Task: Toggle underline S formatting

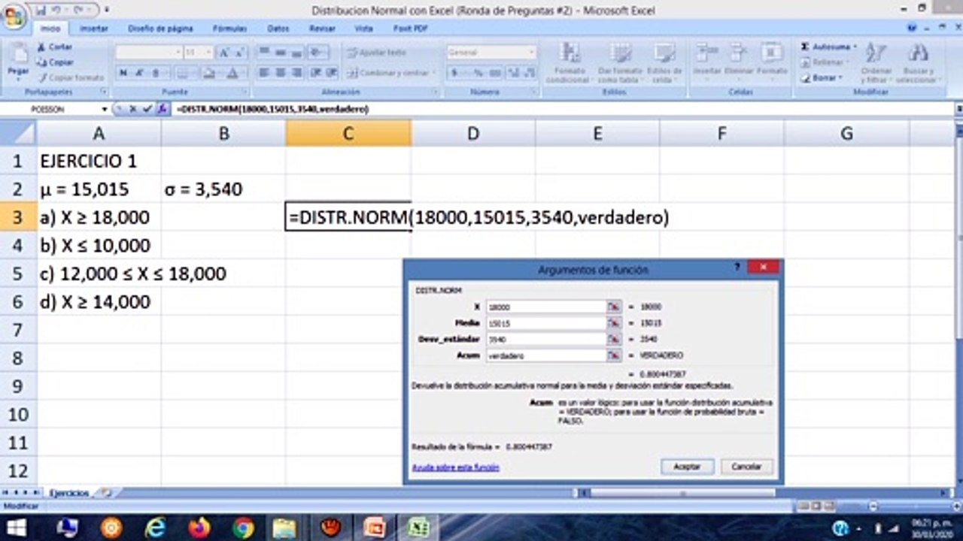Action: tap(156, 73)
